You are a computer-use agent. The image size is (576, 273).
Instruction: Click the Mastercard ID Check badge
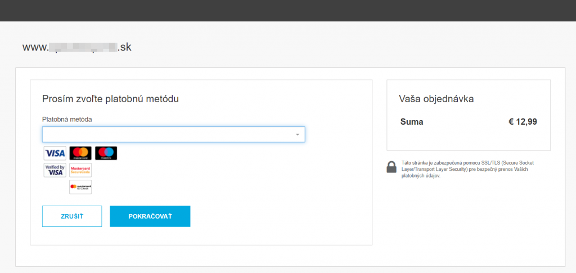click(x=80, y=187)
